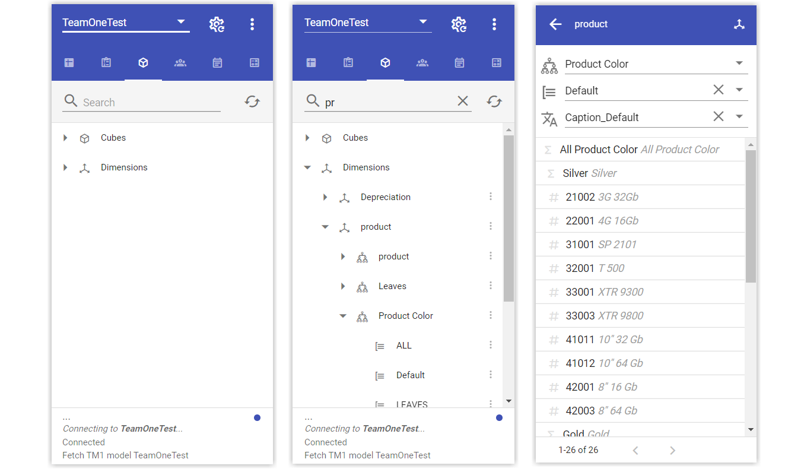
Task: Expand product hierarchy node
Action: click(343, 256)
